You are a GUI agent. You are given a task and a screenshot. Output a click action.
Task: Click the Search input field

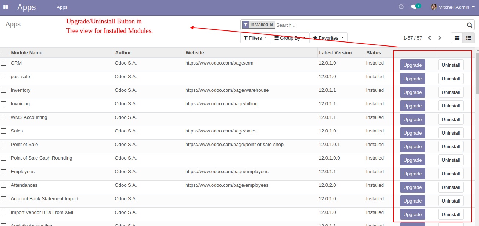coord(370,25)
